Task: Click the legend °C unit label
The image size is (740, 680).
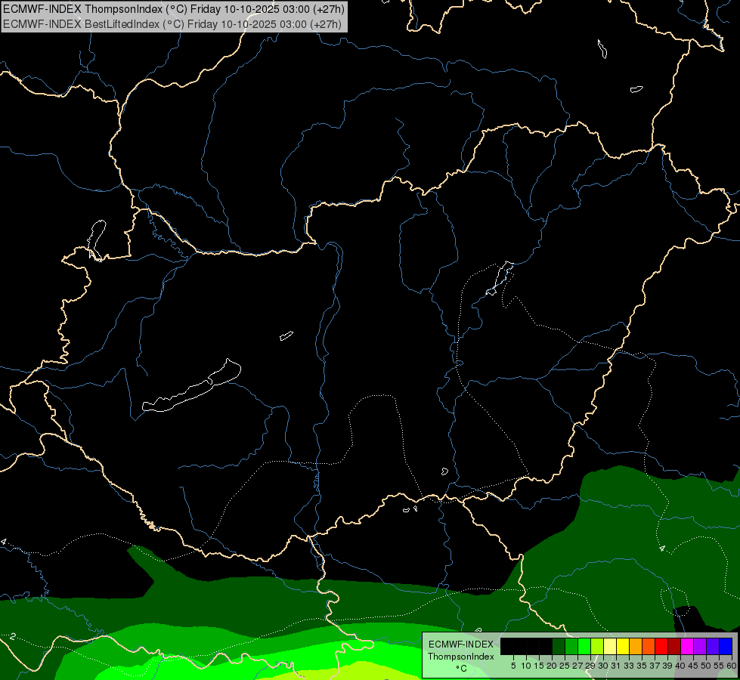Action: pos(462,668)
